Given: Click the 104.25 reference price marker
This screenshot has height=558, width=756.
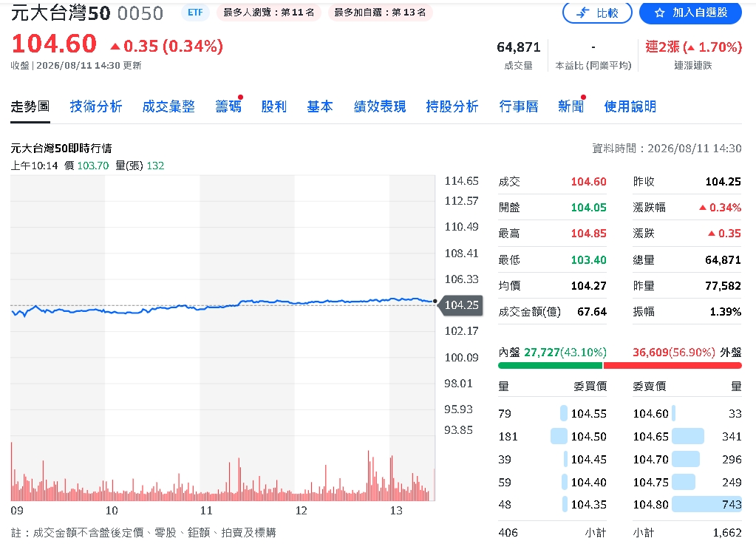Looking at the screenshot, I should tap(461, 305).
